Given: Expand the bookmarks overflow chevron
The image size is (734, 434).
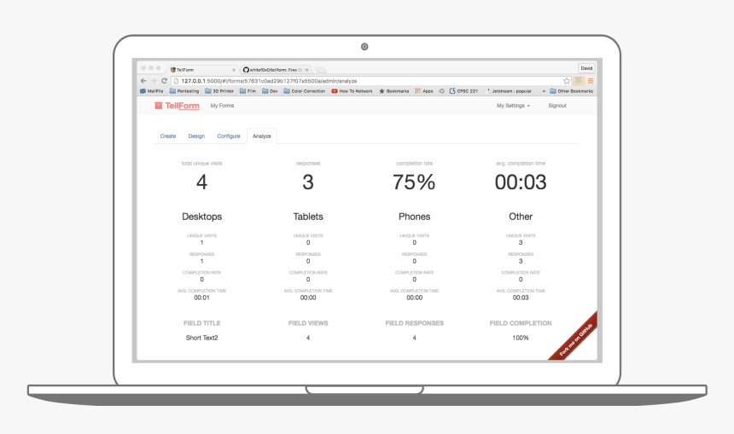Looking at the screenshot, I should click(544, 90).
